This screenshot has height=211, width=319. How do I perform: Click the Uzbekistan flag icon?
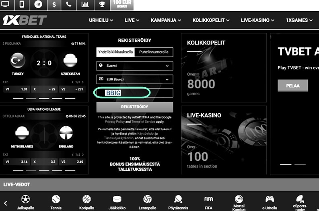(x=70, y=60)
